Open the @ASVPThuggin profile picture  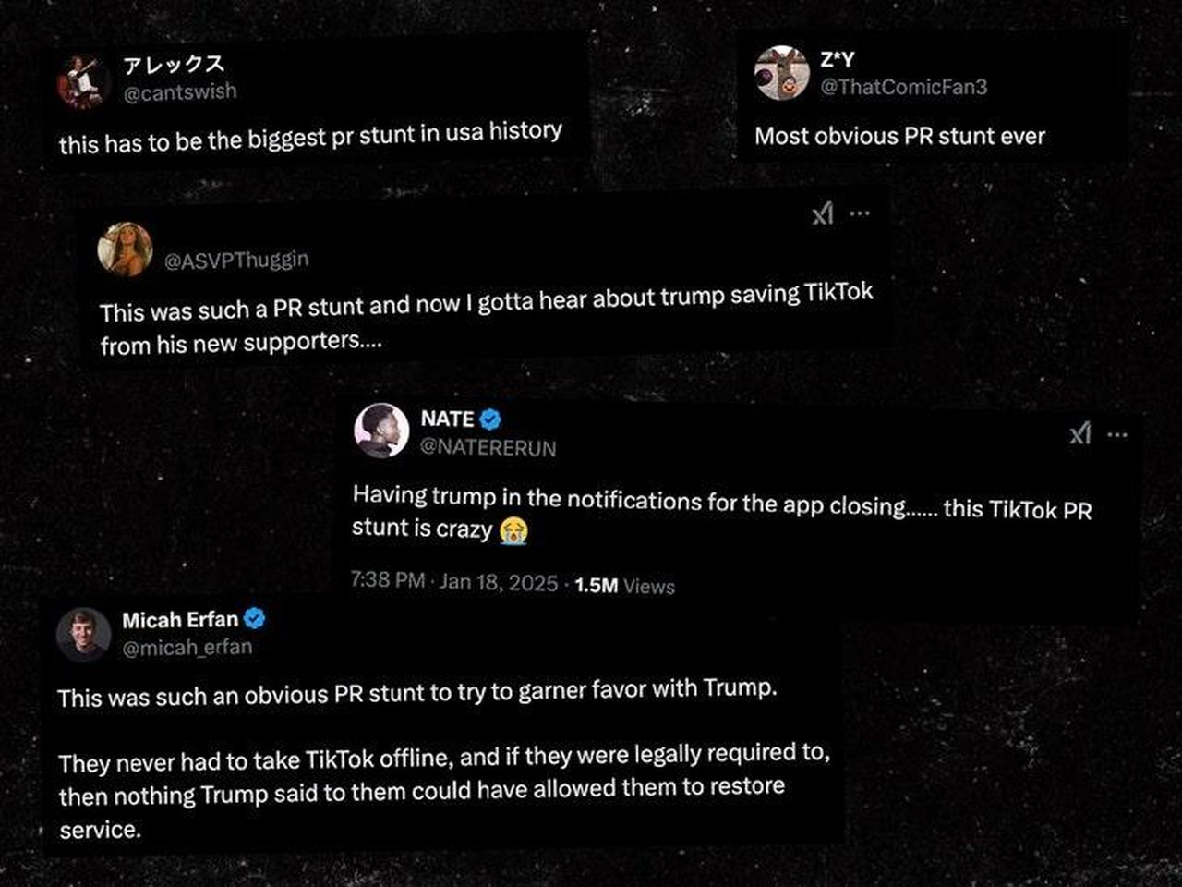[x=125, y=249]
